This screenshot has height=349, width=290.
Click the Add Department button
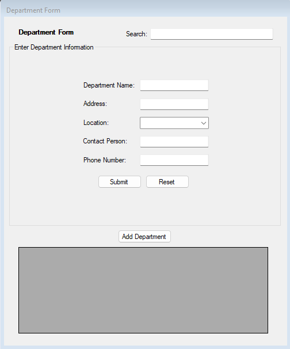click(x=144, y=236)
